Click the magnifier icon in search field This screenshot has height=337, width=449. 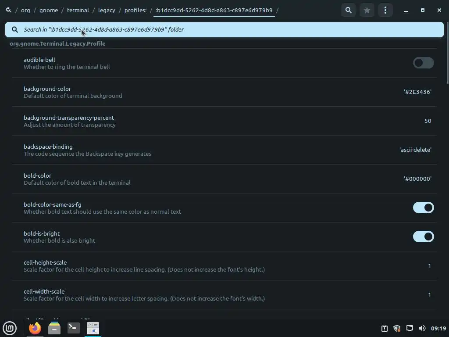[x=15, y=29]
